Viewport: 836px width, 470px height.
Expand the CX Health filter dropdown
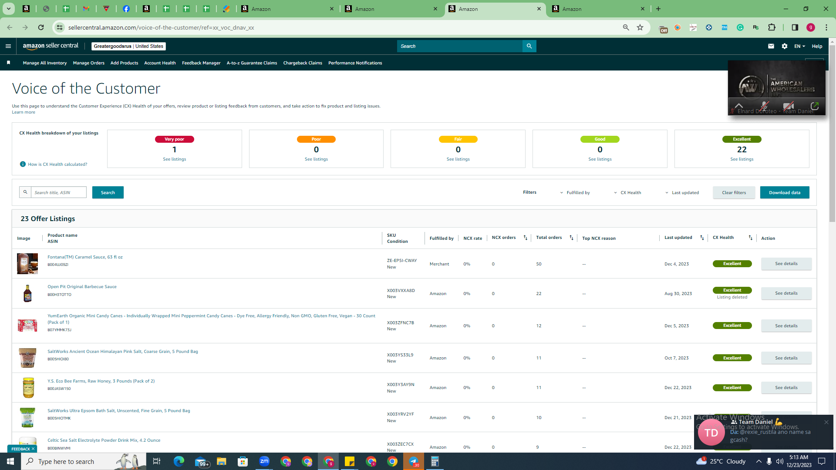point(627,192)
